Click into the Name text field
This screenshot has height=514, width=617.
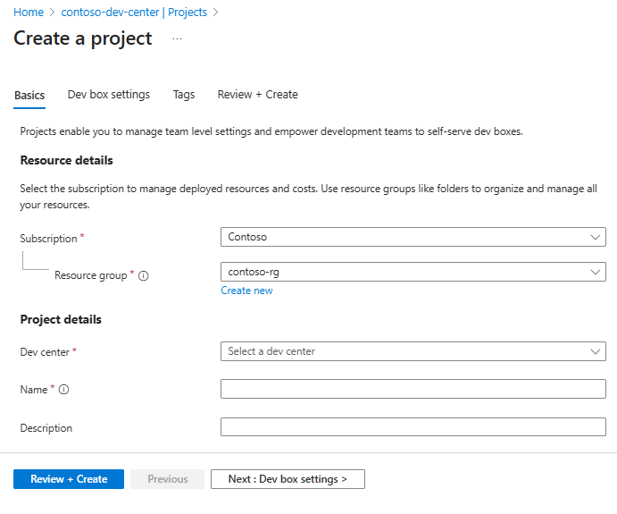[413, 389]
